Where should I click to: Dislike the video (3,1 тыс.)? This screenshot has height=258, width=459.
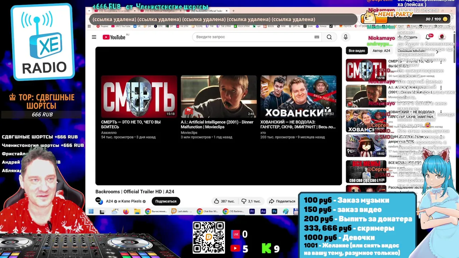251,201
